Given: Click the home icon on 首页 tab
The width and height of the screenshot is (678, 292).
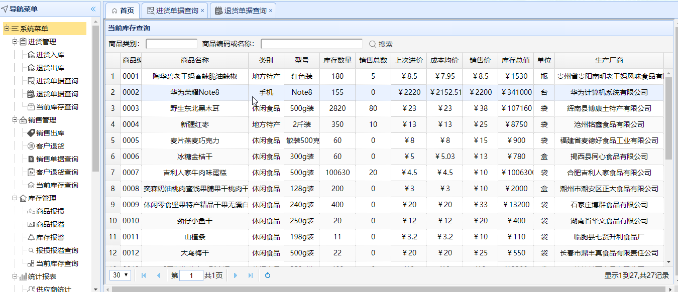Looking at the screenshot, I should click(x=115, y=11).
